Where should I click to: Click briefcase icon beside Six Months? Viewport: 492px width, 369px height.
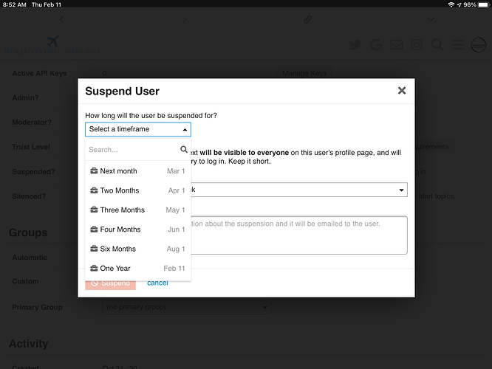[94, 249]
